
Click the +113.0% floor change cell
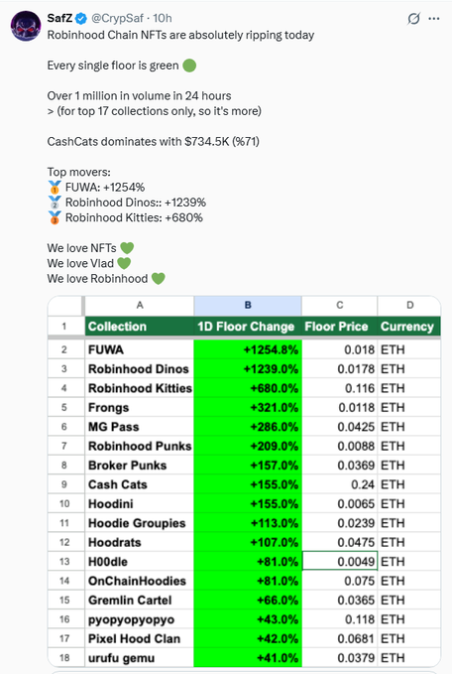(x=248, y=523)
